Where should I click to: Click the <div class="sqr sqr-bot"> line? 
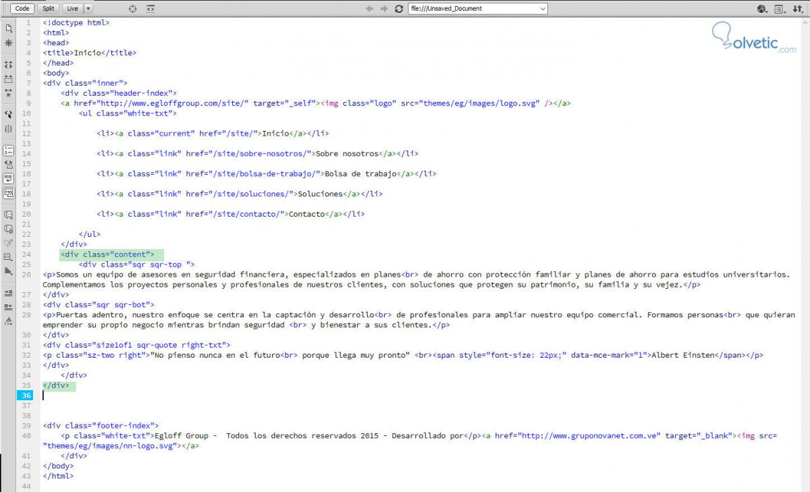click(99, 305)
